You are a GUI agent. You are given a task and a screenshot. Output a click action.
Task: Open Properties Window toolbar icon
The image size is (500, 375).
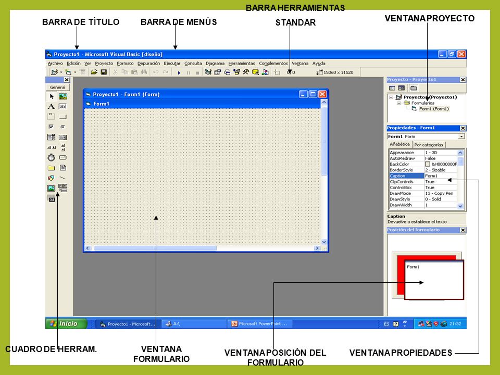point(218,72)
